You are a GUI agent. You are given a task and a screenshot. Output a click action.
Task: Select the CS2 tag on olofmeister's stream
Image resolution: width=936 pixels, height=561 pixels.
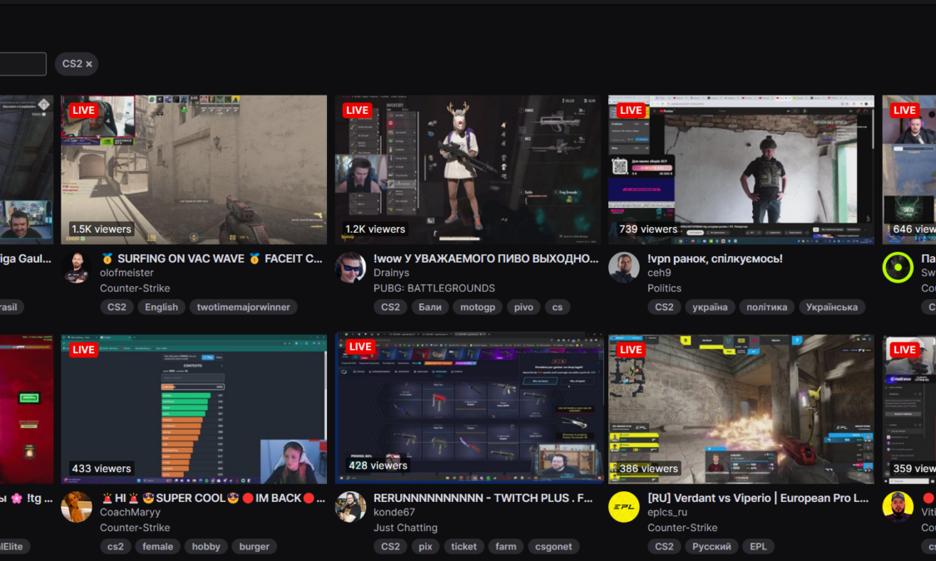pyautogui.click(x=117, y=307)
